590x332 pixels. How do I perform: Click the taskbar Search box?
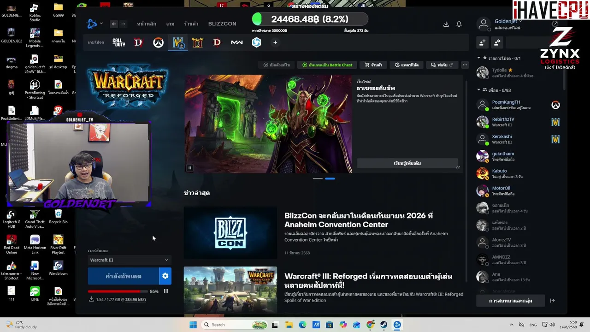tap(233, 325)
